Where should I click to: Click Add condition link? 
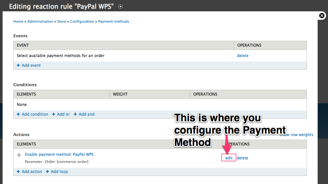32,114
